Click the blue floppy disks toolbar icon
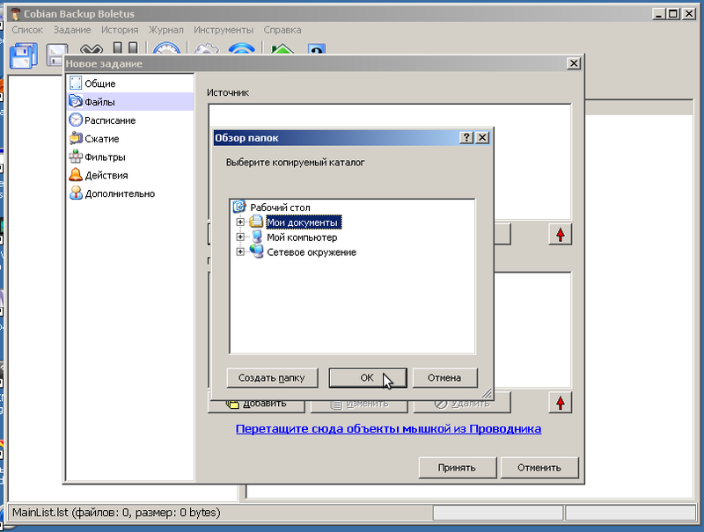The width and height of the screenshot is (704, 532). (x=22, y=55)
